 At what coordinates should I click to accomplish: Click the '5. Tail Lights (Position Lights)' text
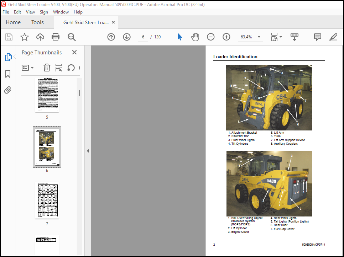pos(290,221)
